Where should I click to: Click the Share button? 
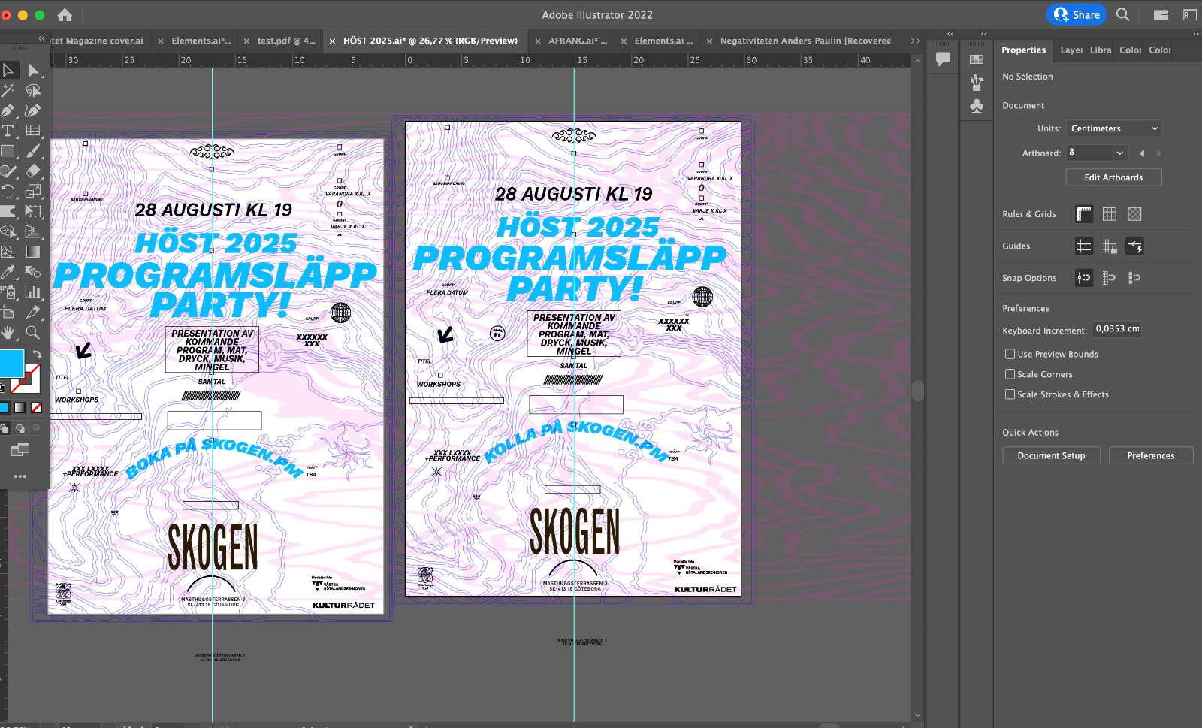tap(1077, 14)
